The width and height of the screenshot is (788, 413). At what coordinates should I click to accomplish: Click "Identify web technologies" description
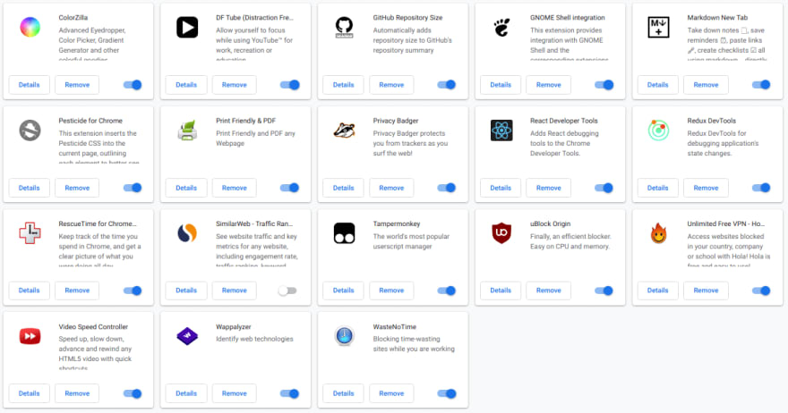(254, 339)
